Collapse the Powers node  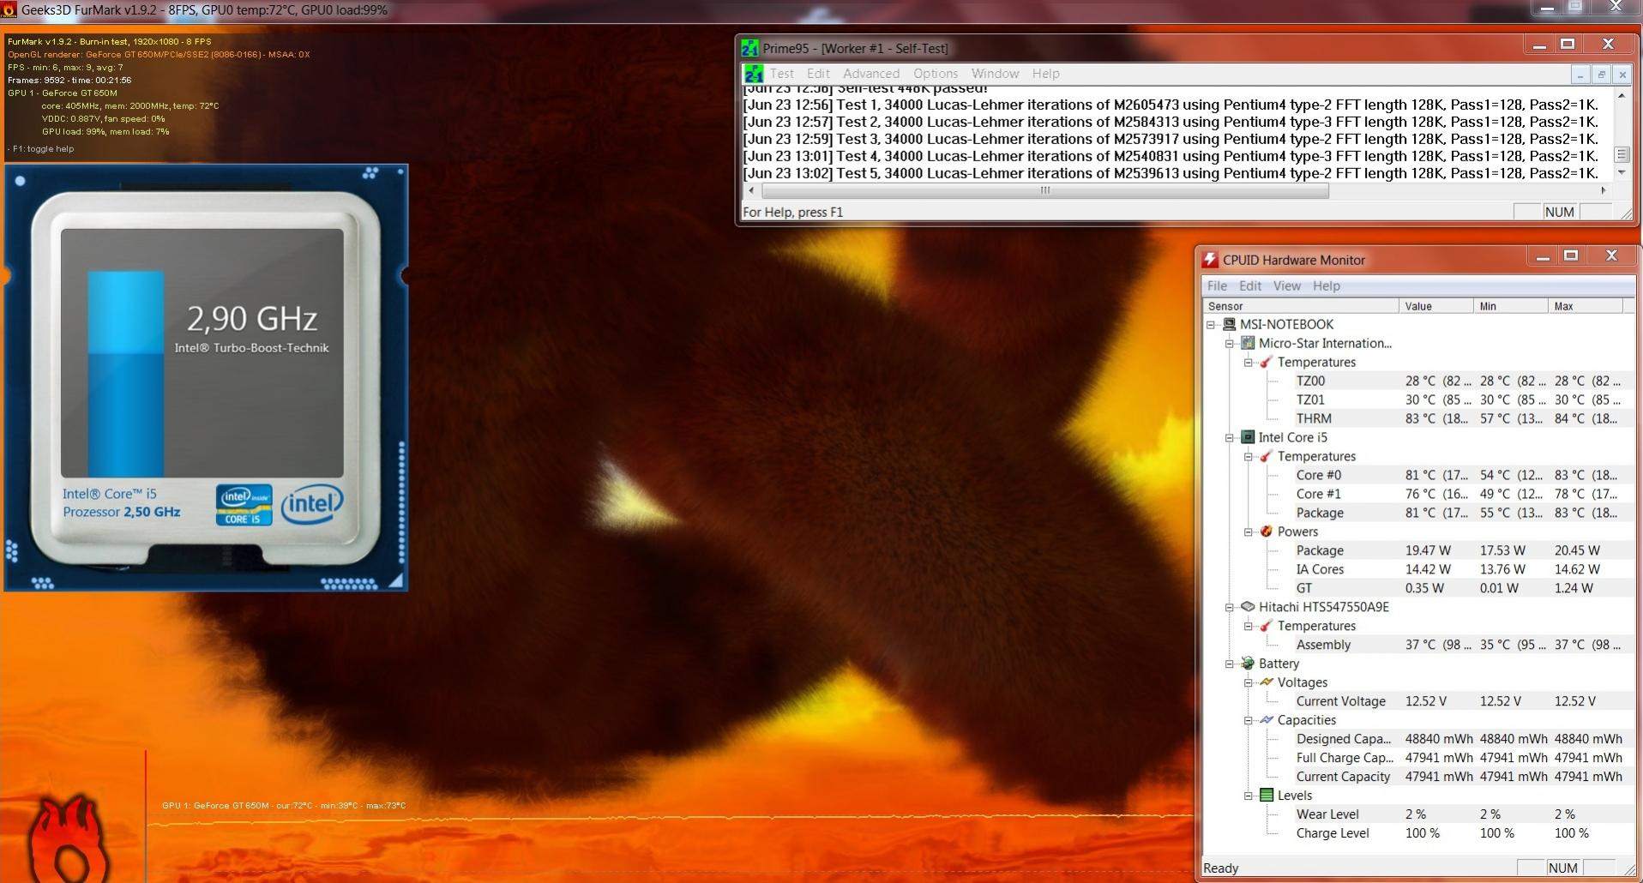[x=1249, y=532]
